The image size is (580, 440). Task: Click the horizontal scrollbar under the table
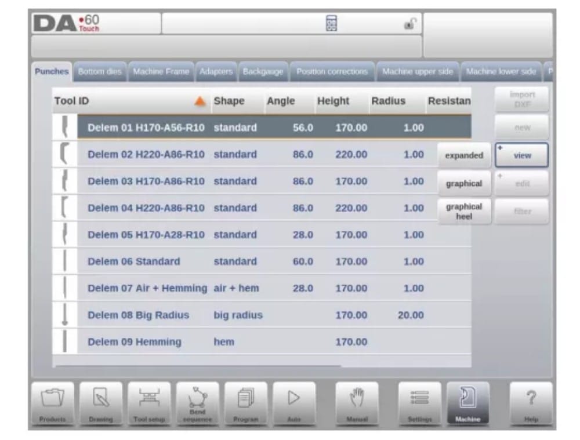click(x=198, y=366)
